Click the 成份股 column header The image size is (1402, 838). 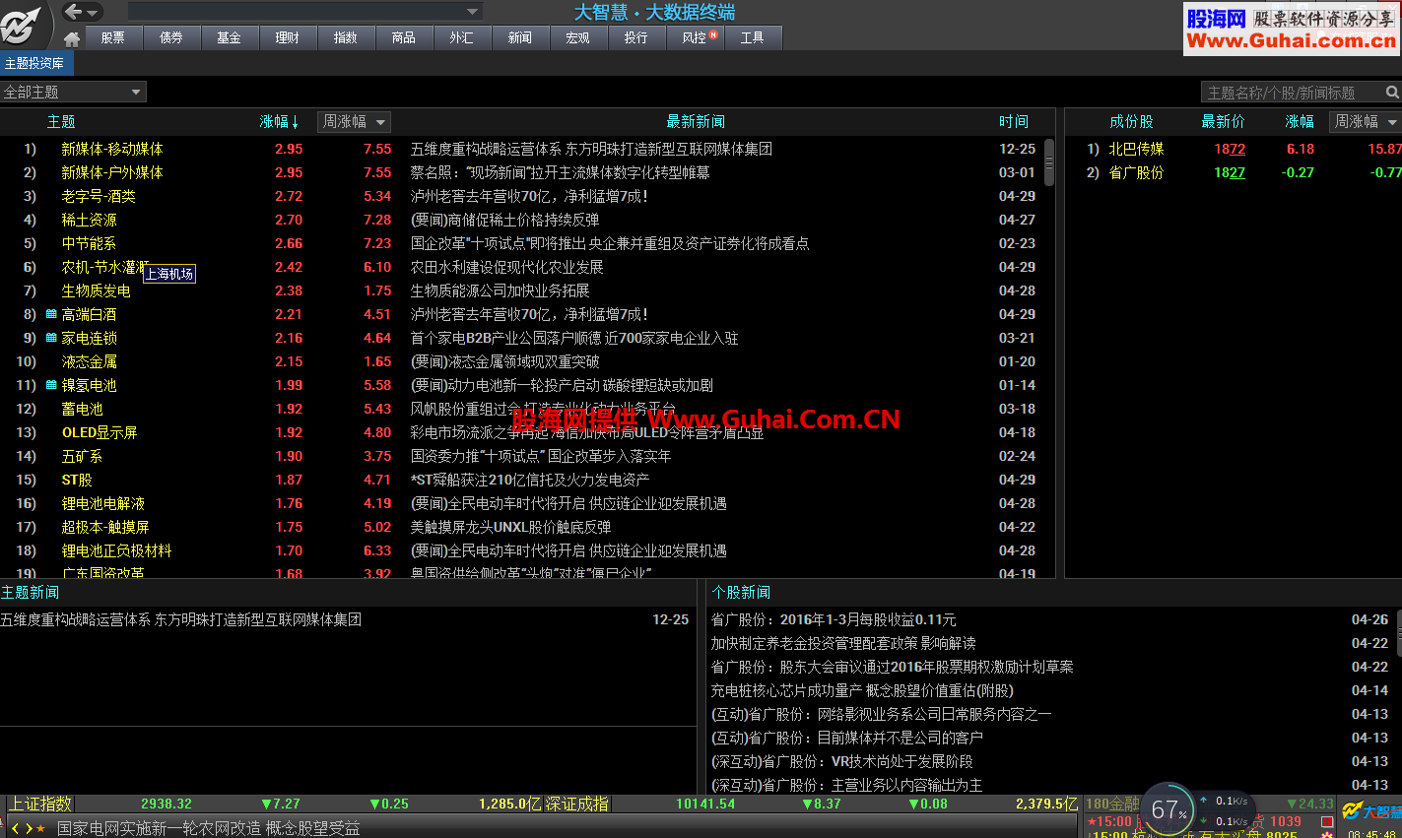tap(1131, 121)
